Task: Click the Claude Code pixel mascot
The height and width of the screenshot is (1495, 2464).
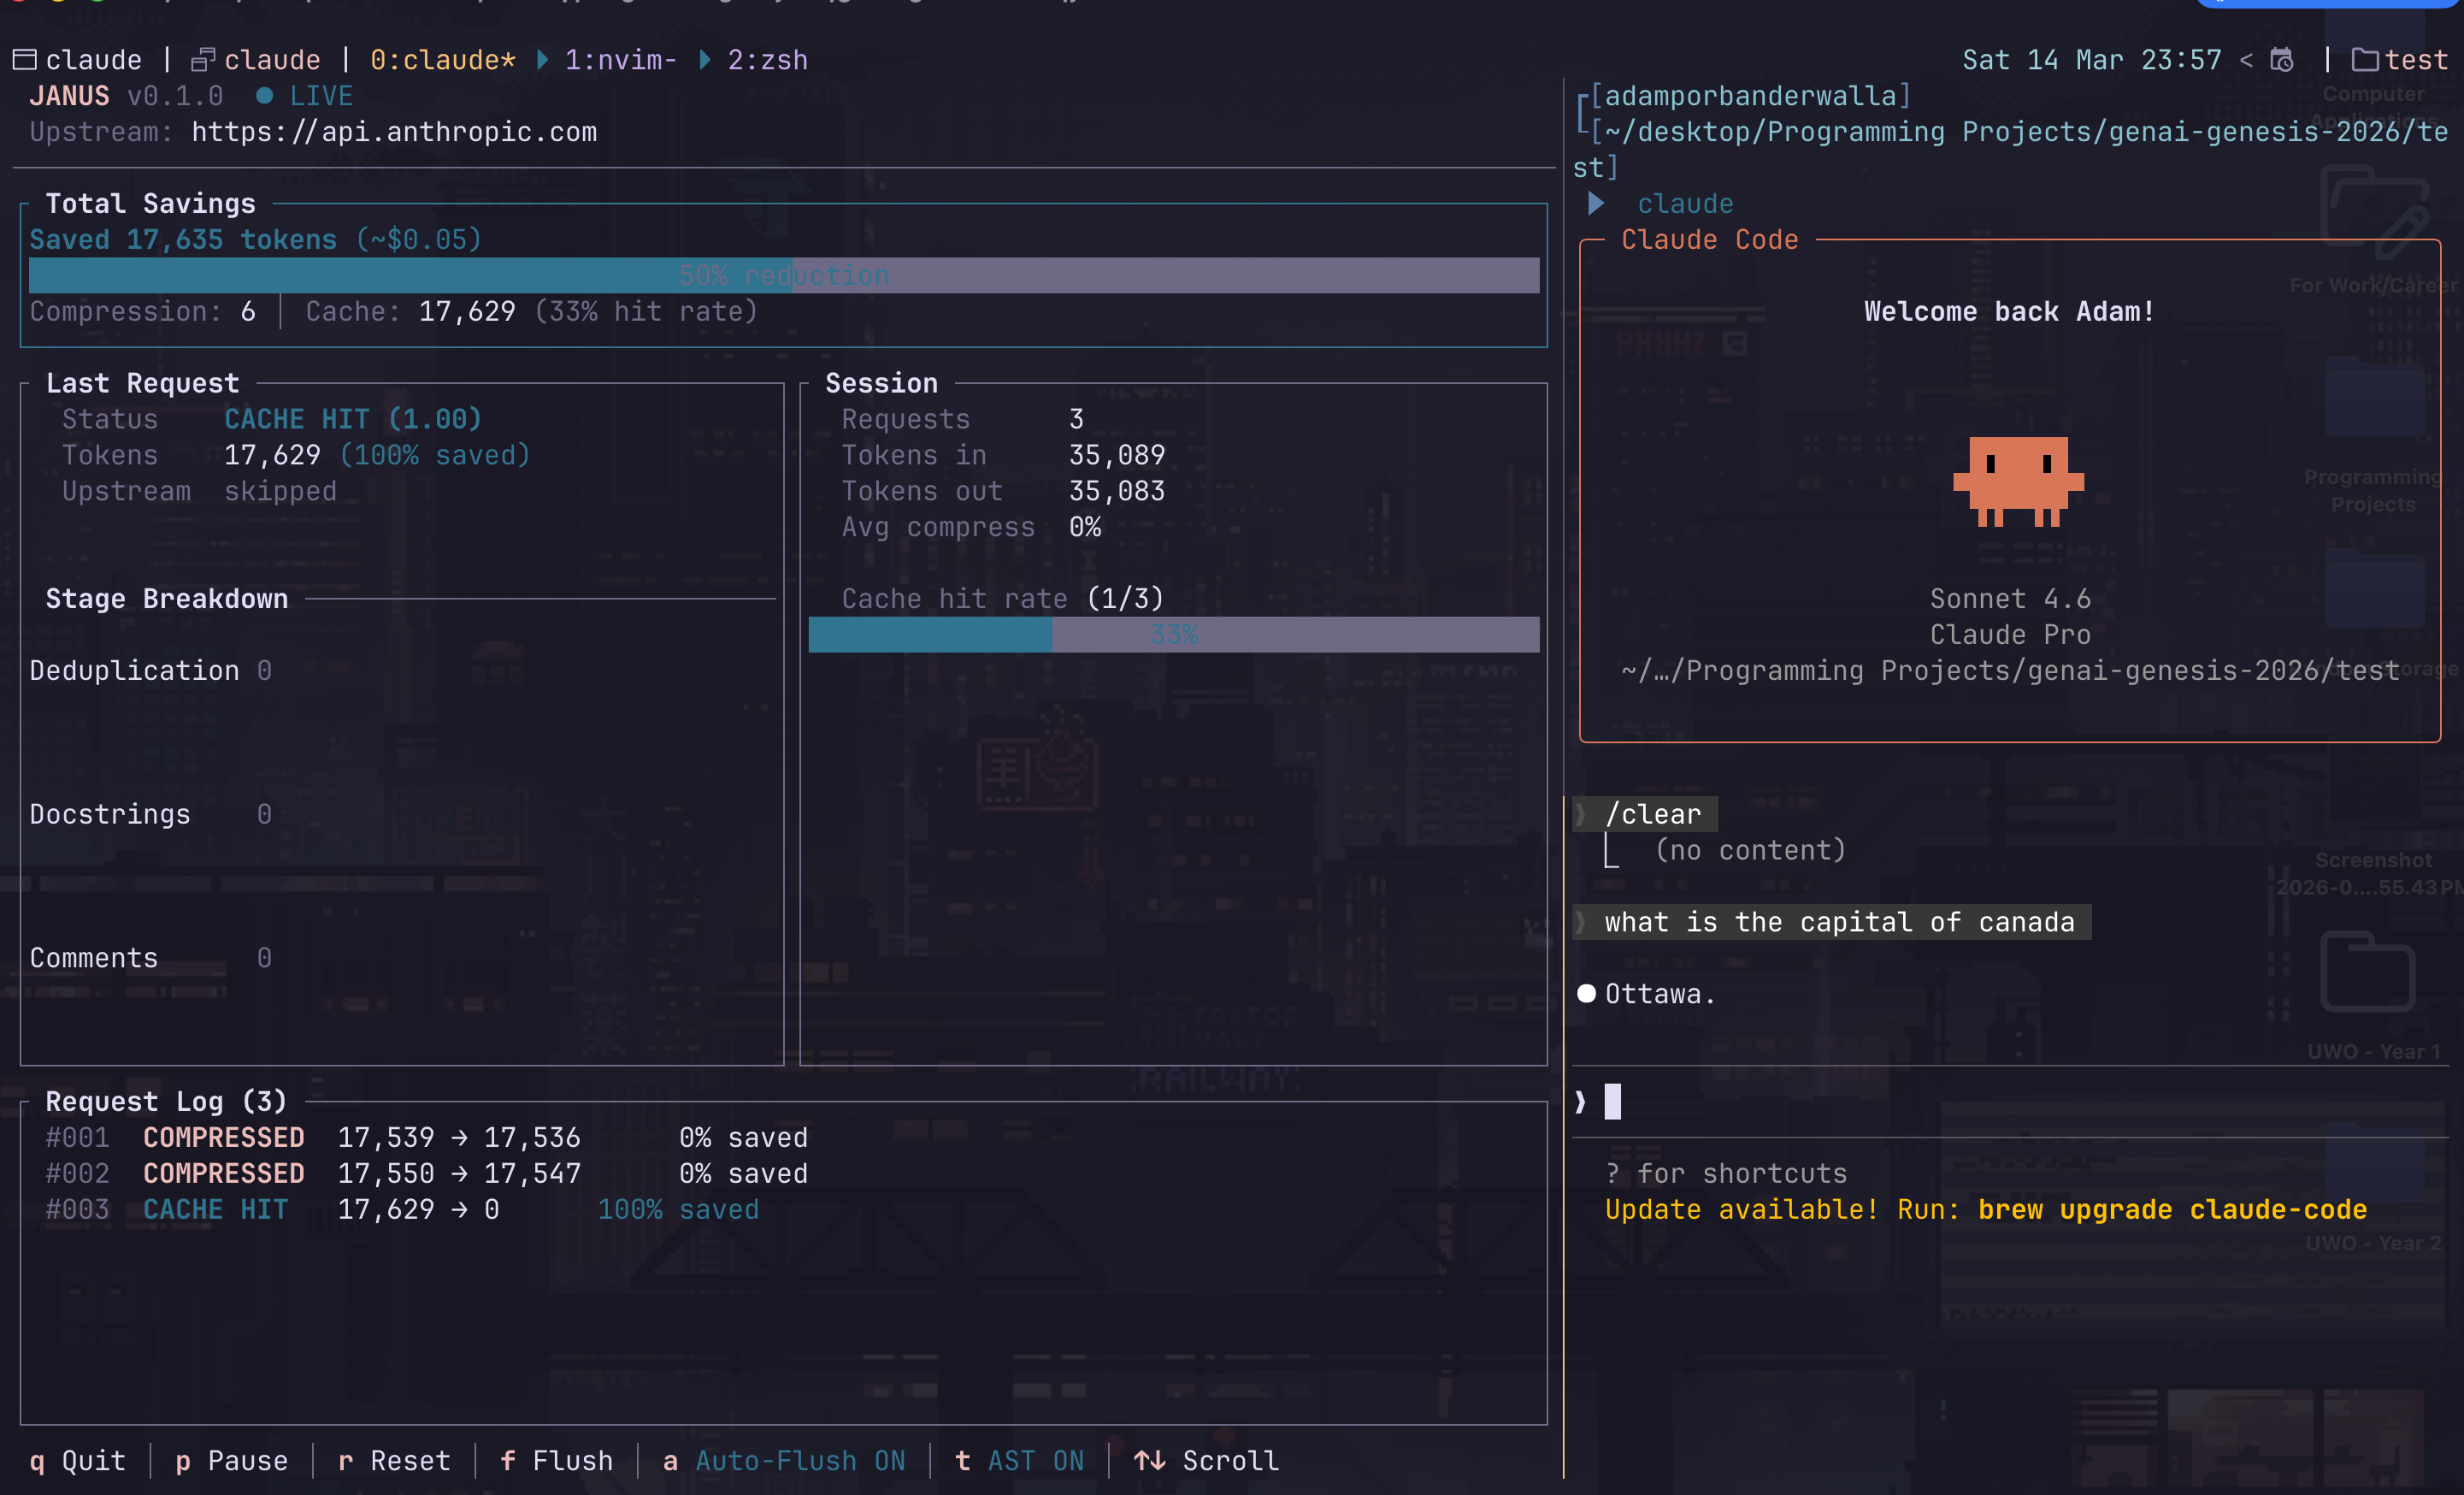Action: 2018,481
